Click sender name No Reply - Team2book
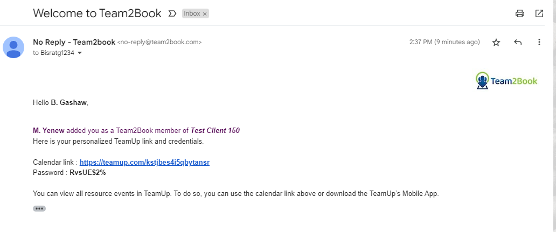 point(74,42)
